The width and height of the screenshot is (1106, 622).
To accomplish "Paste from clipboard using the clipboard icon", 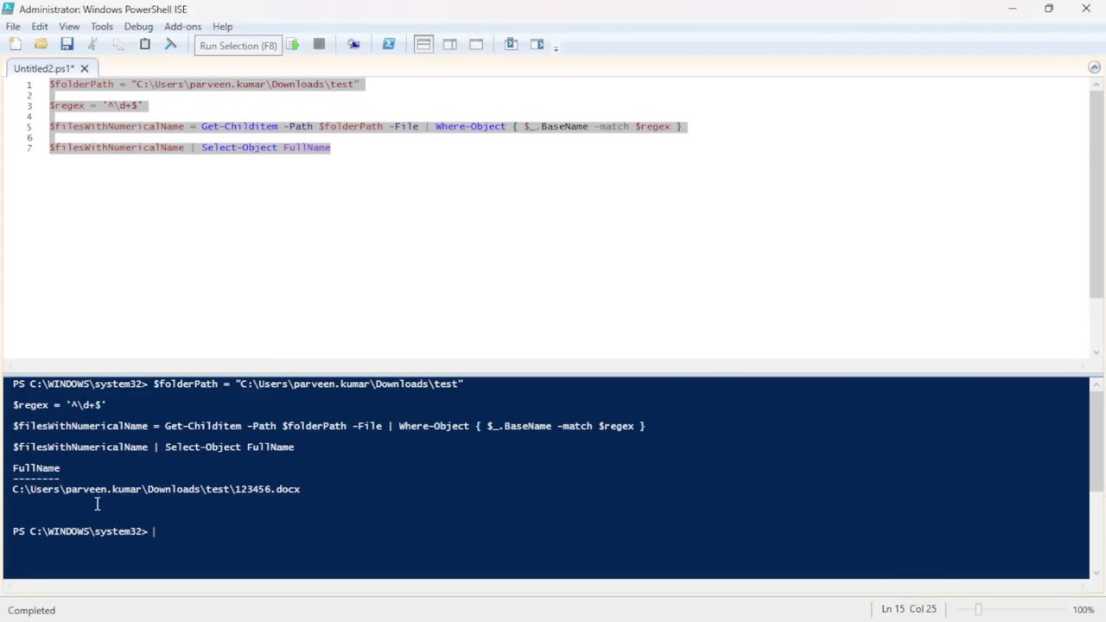I will click(144, 44).
